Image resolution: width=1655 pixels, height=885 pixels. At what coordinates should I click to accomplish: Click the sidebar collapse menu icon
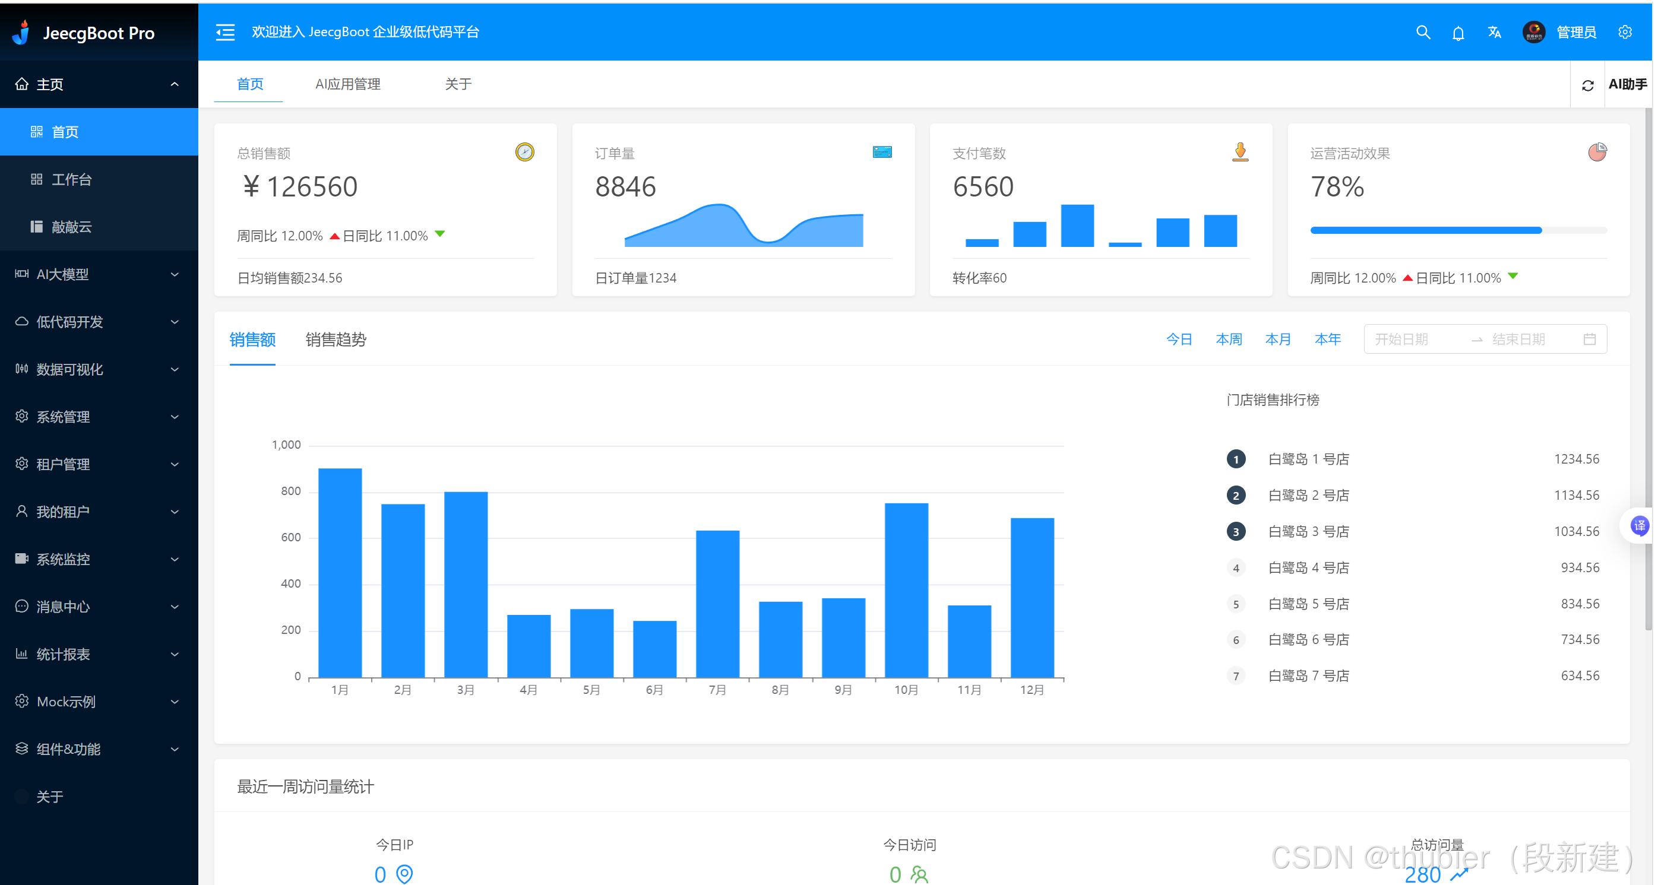[225, 32]
